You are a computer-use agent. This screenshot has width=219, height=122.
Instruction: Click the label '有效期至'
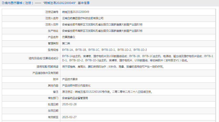[x=53, y=117]
